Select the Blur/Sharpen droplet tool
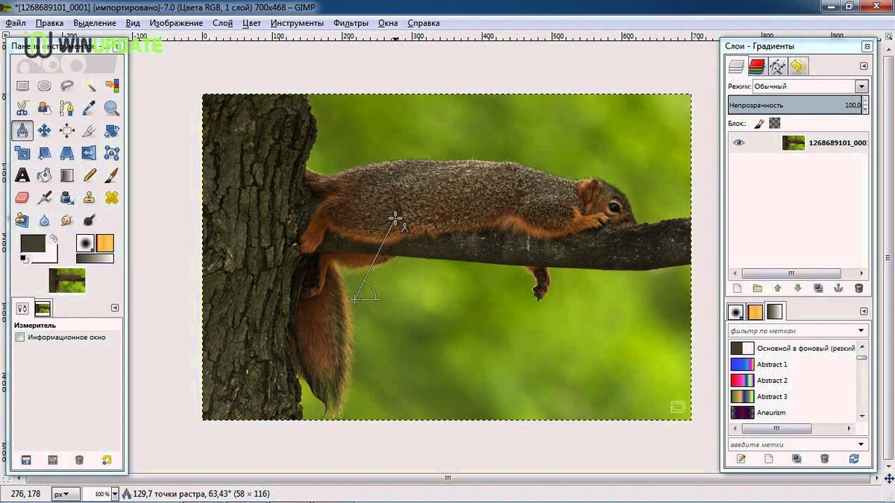 tap(45, 221)
